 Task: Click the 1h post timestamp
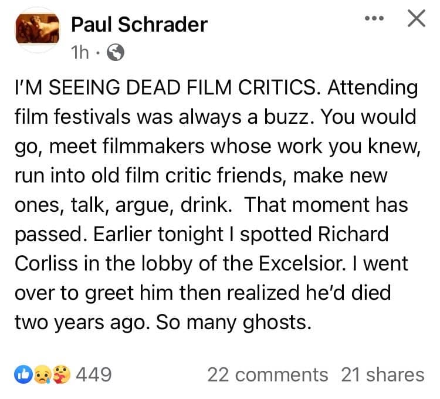click(x=80, y=52)
